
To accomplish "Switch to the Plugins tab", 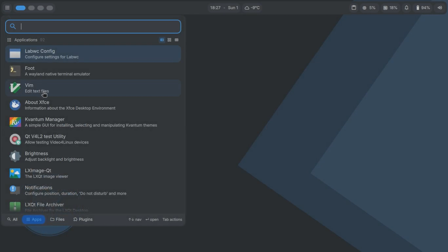I will coord(83,220).
